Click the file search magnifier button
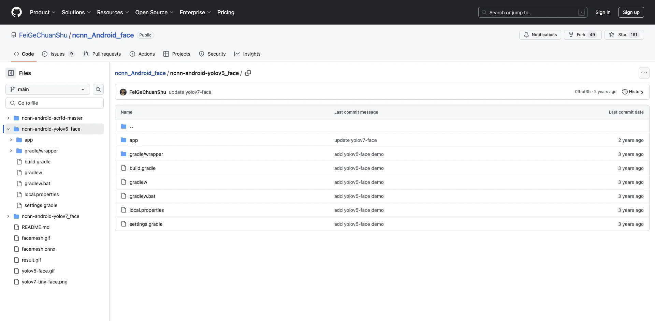The width and height of the screenshot is (655, 321). pos(98,89)
